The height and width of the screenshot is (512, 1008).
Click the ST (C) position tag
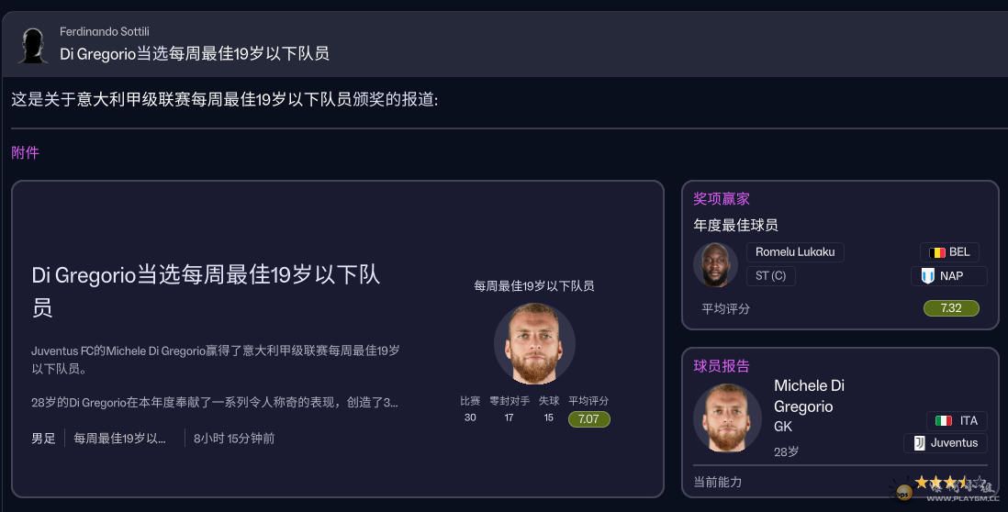coord(770,275)
